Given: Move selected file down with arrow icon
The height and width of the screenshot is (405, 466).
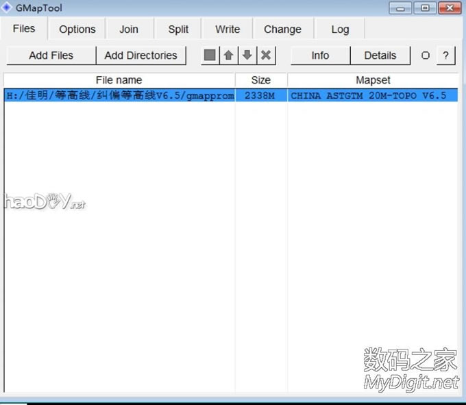Looking at the screenshot, I should [247, 56].
